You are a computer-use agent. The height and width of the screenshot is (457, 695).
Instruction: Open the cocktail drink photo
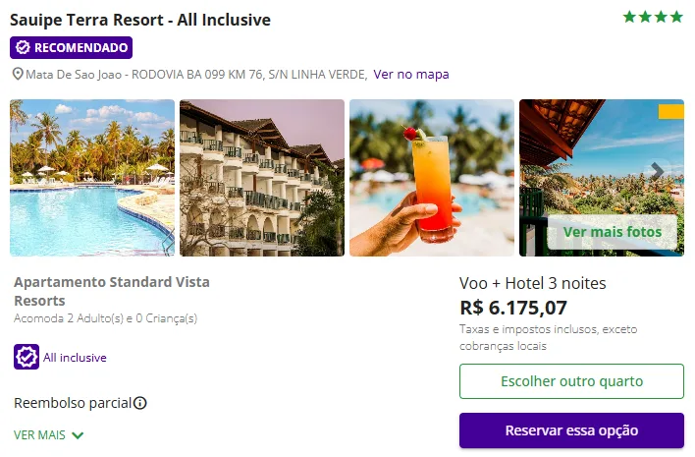(432, 178)
